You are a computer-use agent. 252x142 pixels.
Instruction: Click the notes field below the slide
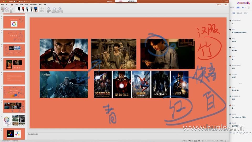point(128,134)
